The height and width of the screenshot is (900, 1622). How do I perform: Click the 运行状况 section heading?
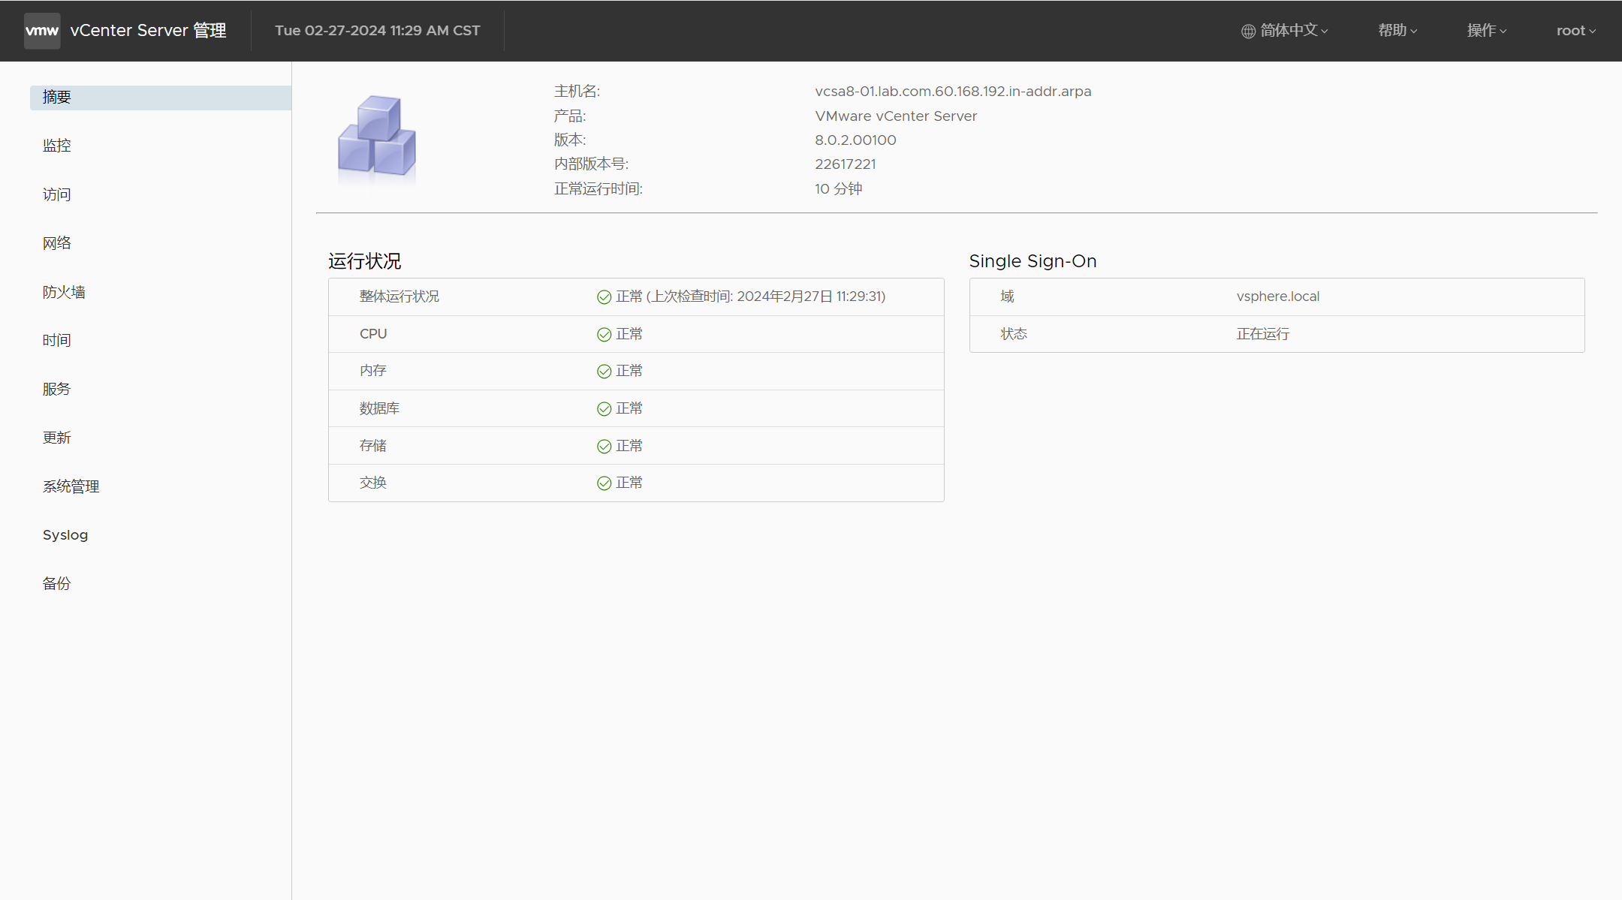tap(364, 261)
